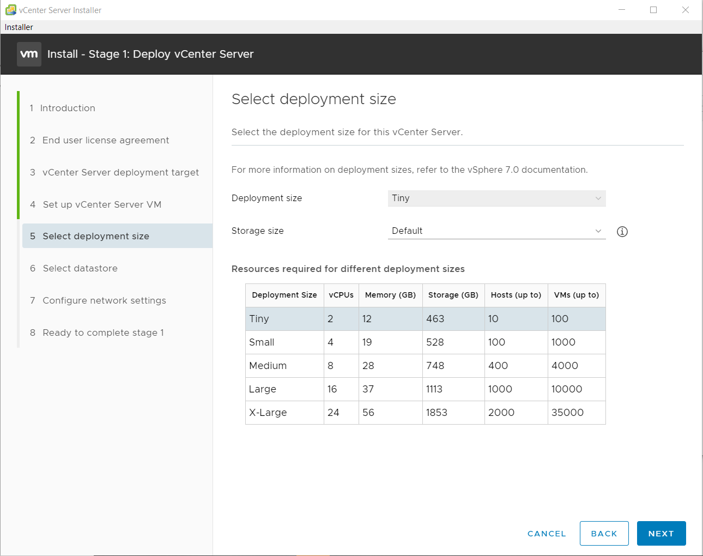This screenshot has height=556, width=703.
Task: Click the vCenter Server Installer title icon
Action: (10, 10)
